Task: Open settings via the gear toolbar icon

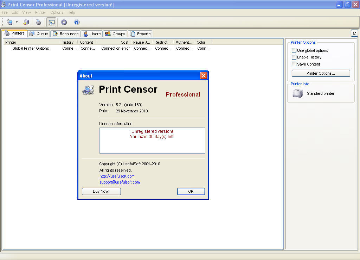Action: click(64, 22)
